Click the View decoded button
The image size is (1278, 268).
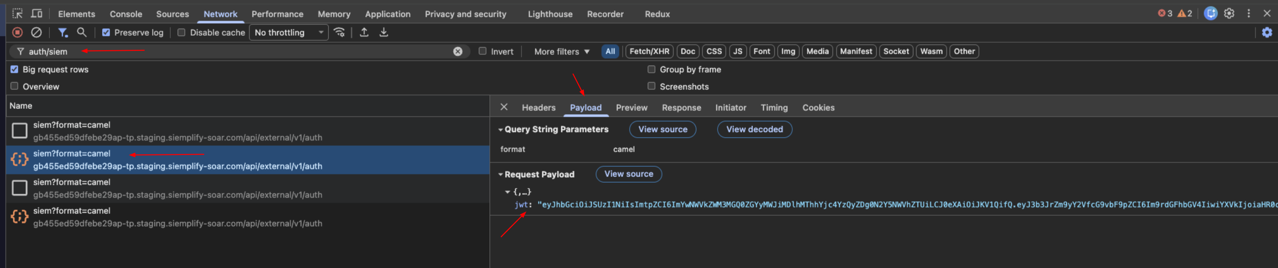point(754,129)
